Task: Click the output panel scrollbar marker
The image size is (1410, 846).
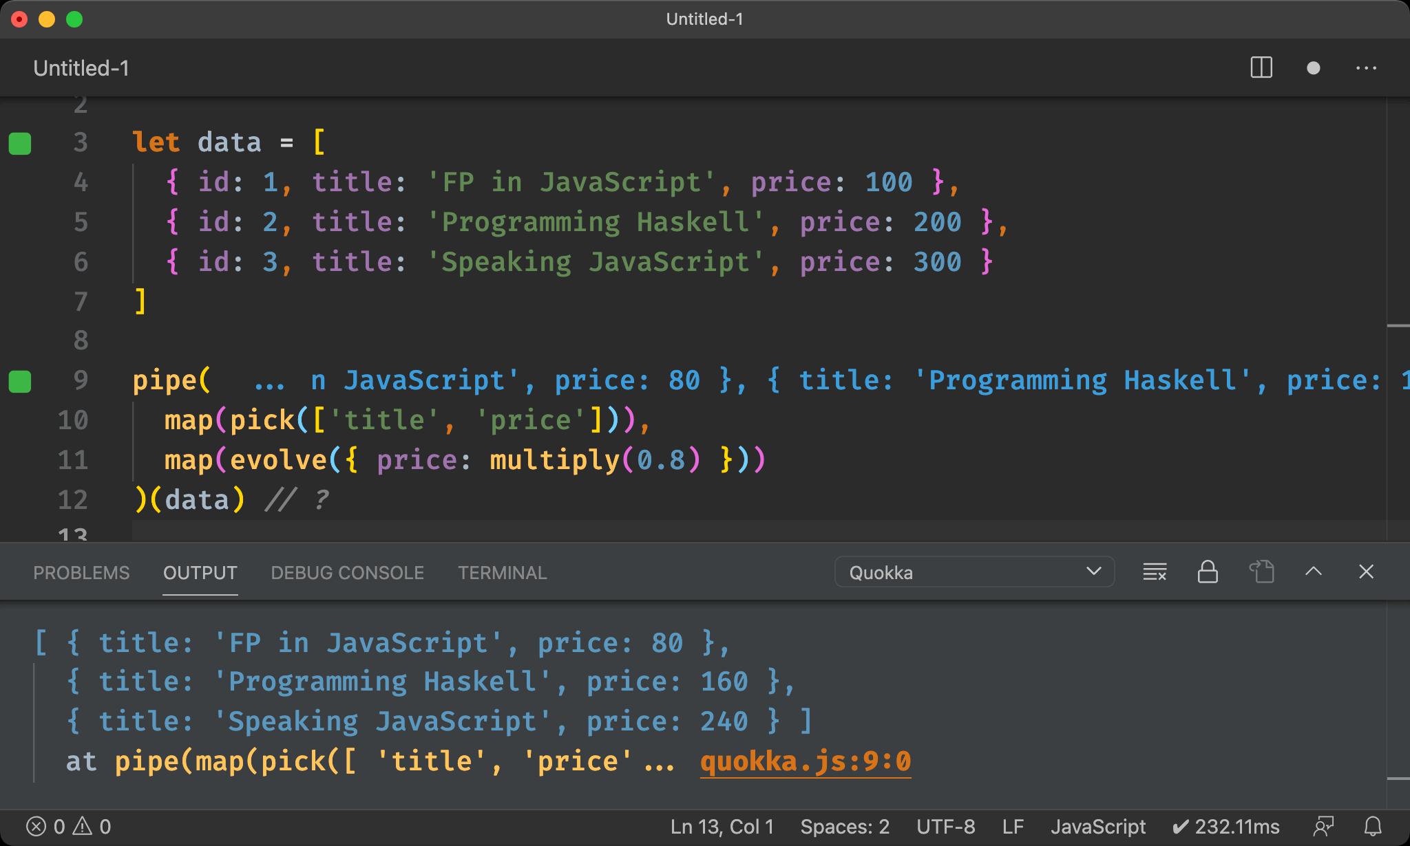Action: pyautogui.click(x=1398, y=778)
